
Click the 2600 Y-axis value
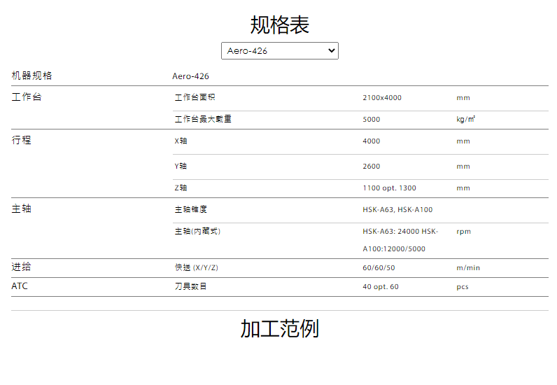tap(371, 167)
